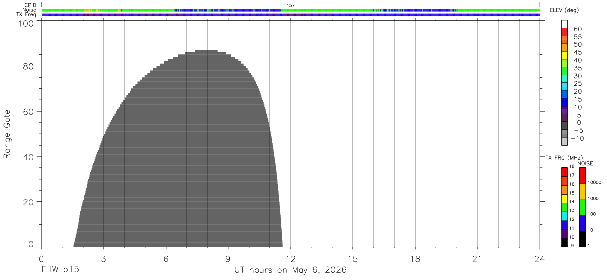Click the yellow 14–15 swatch in TX FRQ colorbar
The width and height of the screenshot is (607, 280).
point(564,199)
